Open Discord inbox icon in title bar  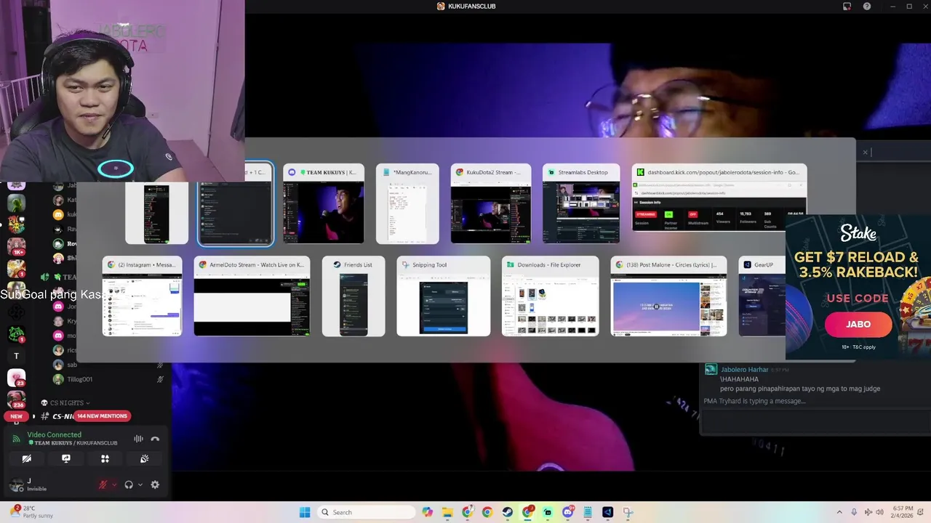tap(847, 7)
